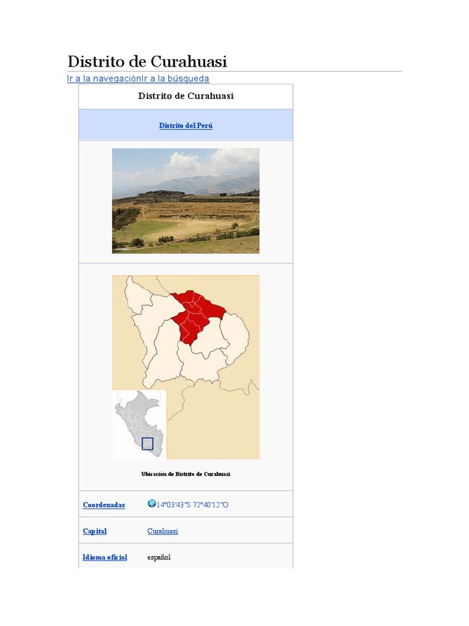Click the coordinates value 14°03′43″S 72°40′12″O
This screenshot has height=626, width=469.
tap(193, 505)
